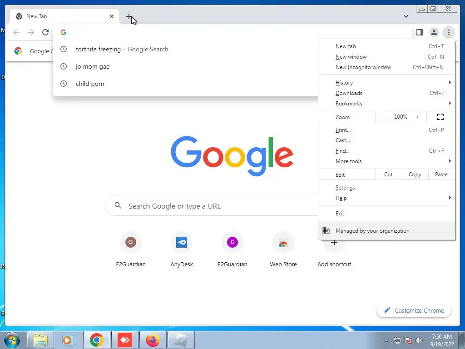Reload the current page

tap(45, 32)
